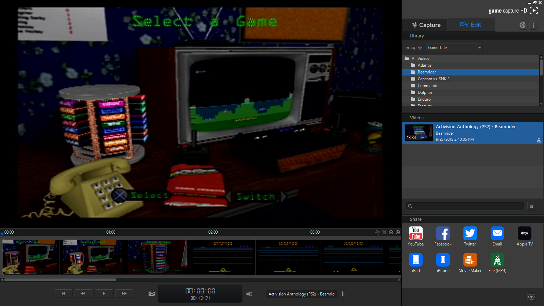Export as File (MP4)
The height and width of the screenshot is (306, 544).
(x=497, y=260)
